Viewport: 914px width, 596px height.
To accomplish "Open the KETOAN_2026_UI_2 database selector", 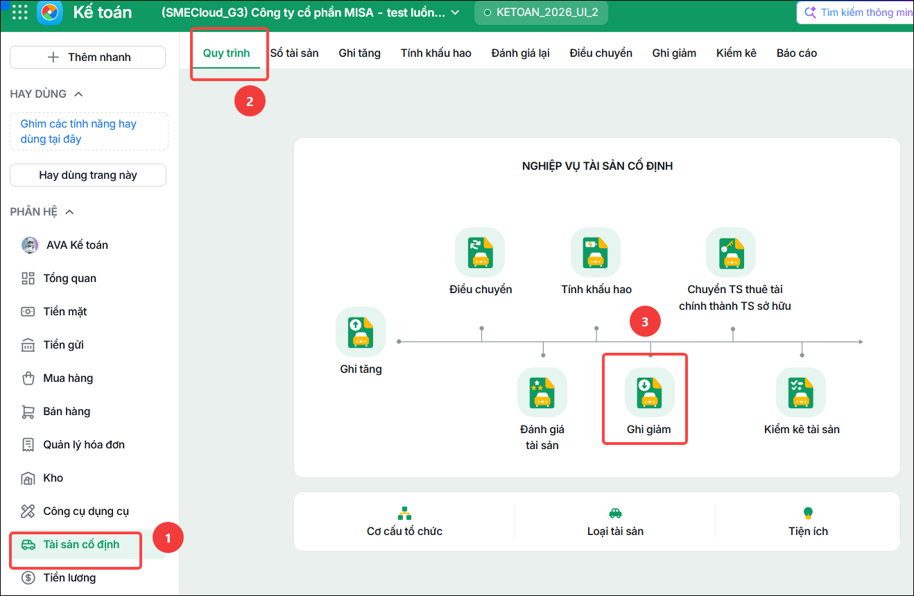I will (541, 12).
